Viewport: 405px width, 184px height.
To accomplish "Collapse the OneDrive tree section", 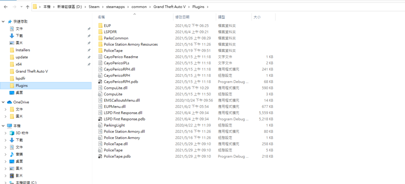I will tap(3, 102).
